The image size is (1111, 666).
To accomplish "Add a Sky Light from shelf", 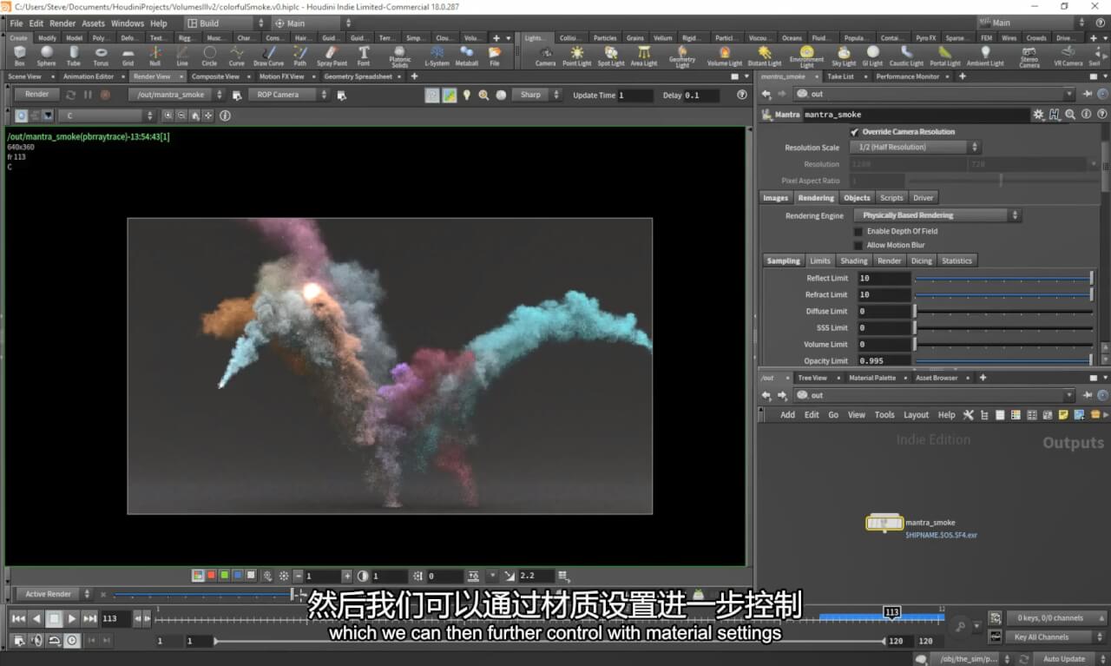I will [x=844, y=56].
